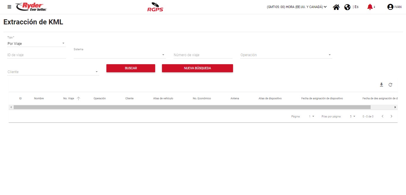Viewport: 406px width, 195px height.
Task: Go to next results page arrow
Action: point(391,116)
